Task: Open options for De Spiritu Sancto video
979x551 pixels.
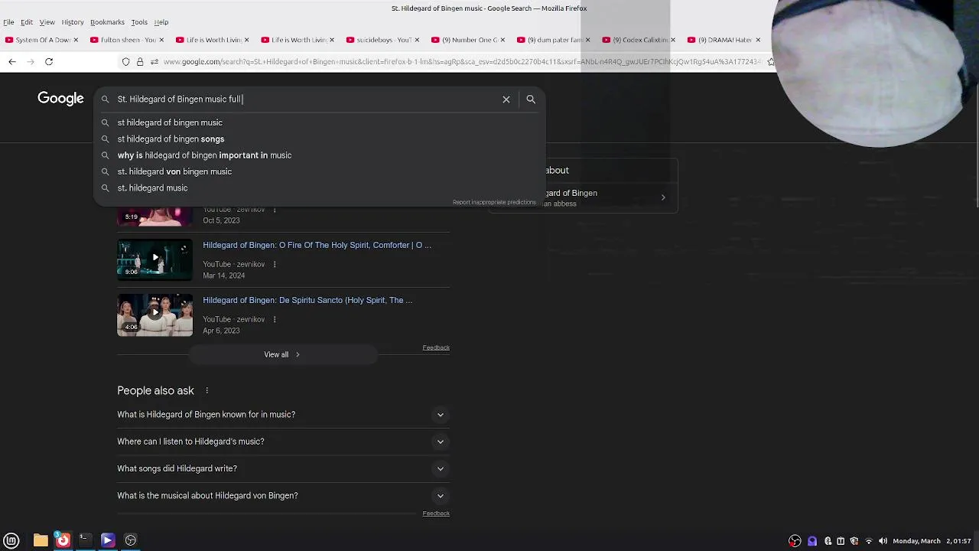Action: coord(275,319)
